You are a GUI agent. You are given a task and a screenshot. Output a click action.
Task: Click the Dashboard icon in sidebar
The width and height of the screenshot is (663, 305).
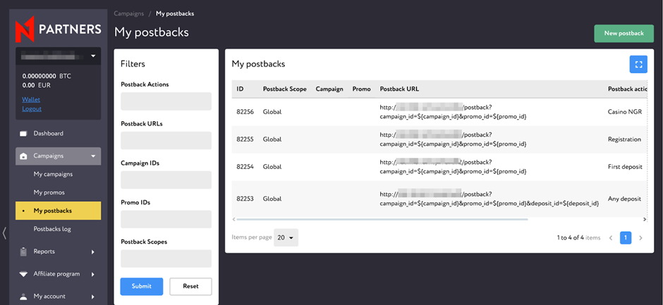coord(23,133)
